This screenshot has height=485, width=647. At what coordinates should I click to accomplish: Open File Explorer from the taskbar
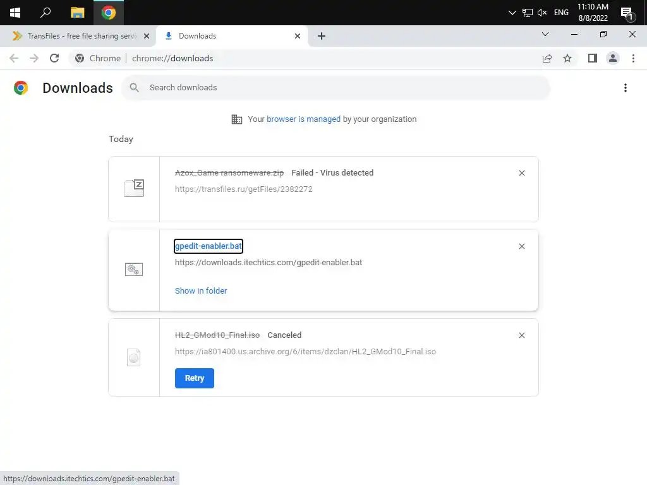[x=77, y=13]
